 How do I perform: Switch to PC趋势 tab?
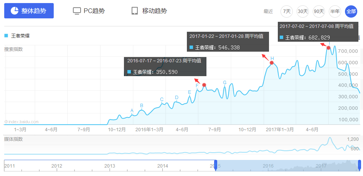pos(89,11)
